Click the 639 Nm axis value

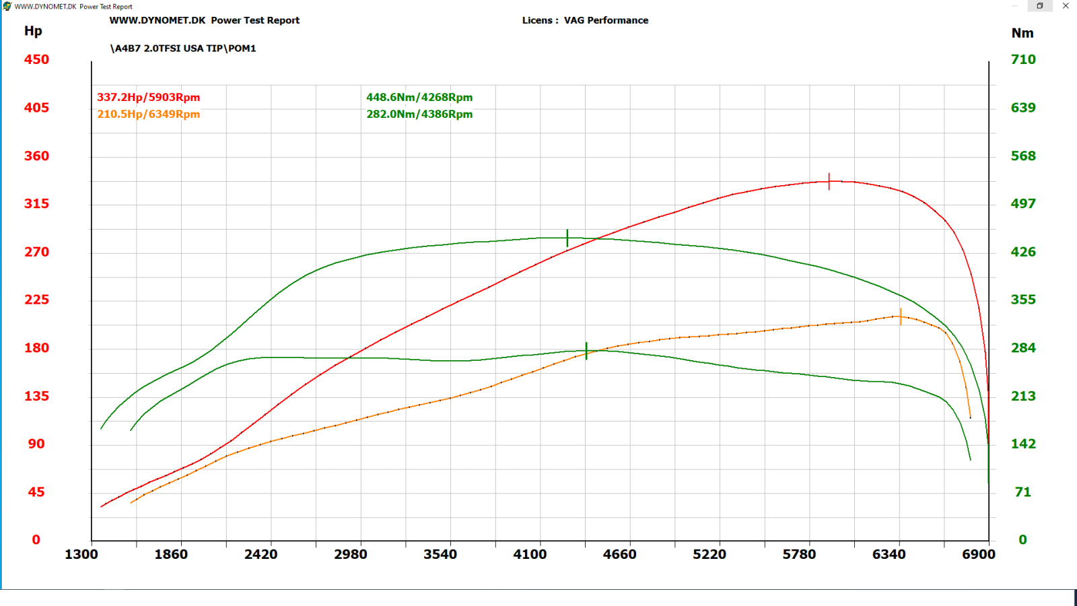point(1023,108)
